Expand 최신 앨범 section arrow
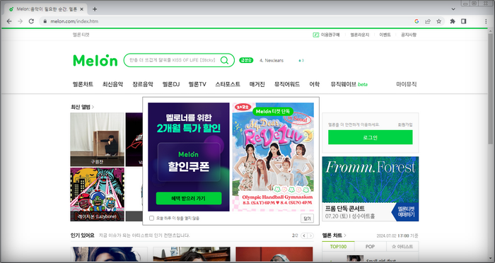The height and width of the screenshot is (263, 495). 93,107
